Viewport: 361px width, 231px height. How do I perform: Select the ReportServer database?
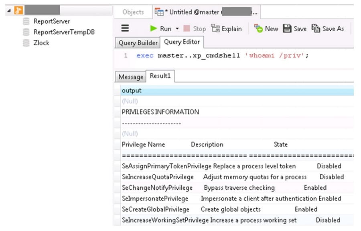pyautogui.click(x=52, y=21)
